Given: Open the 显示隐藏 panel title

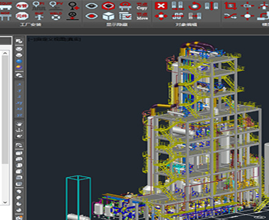Looking at the screenshot, I should click(117, 24).
